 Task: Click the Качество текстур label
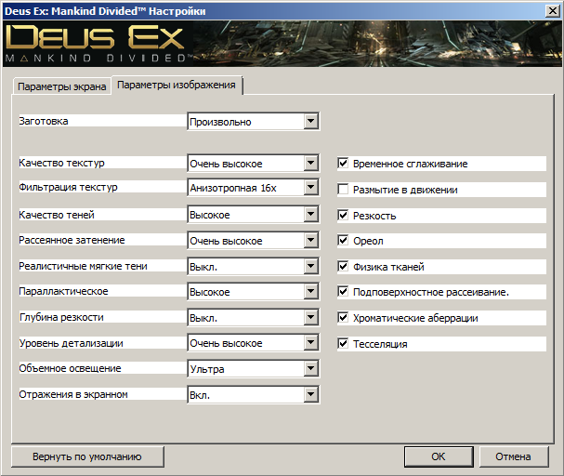tap(61, 163)
